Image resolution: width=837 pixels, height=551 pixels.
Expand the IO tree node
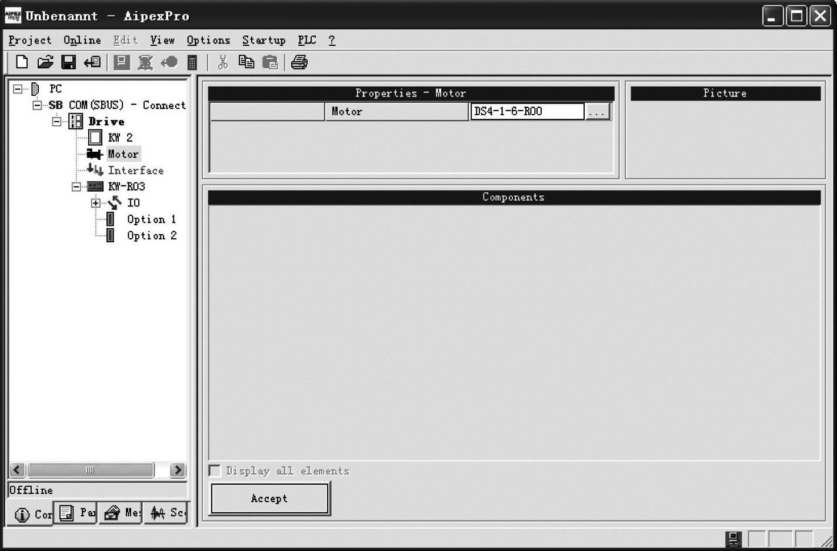pyautogui.click(x=95, y=203)
